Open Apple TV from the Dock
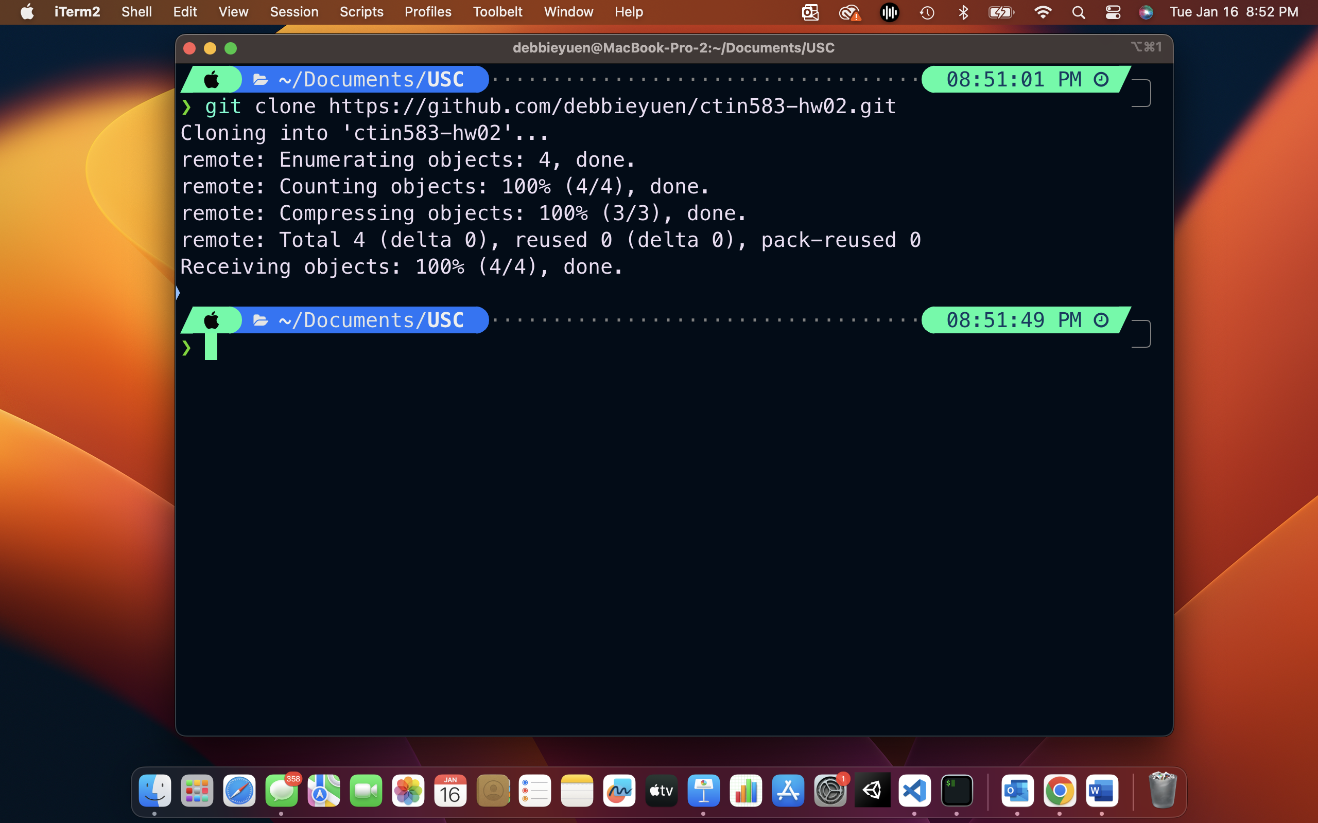The width and height of the screenshot is (1318, 823). pos(661,791)
